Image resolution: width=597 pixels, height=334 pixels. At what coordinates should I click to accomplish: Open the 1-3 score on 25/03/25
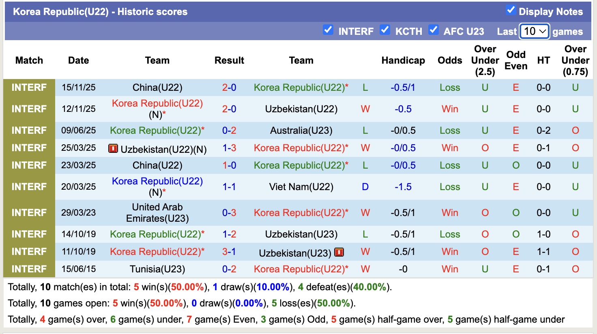coord(229,148)
